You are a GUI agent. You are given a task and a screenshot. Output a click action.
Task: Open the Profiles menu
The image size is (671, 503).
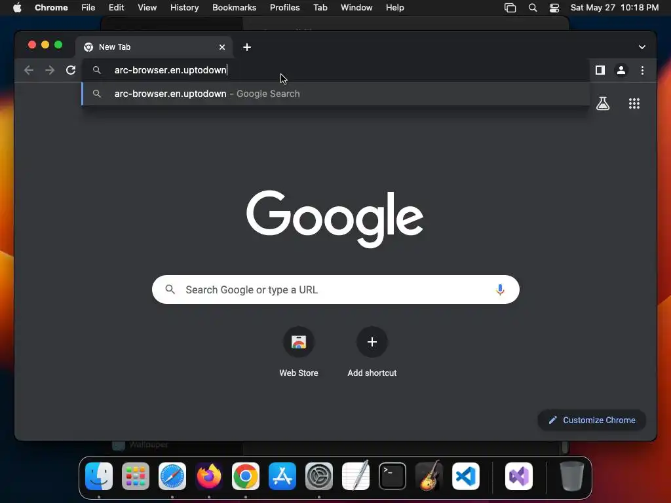tap(284, 8)
